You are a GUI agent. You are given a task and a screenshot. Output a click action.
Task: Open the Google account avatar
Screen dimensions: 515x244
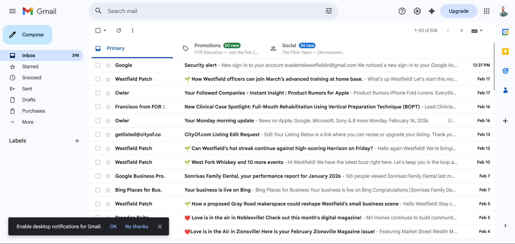503,11
